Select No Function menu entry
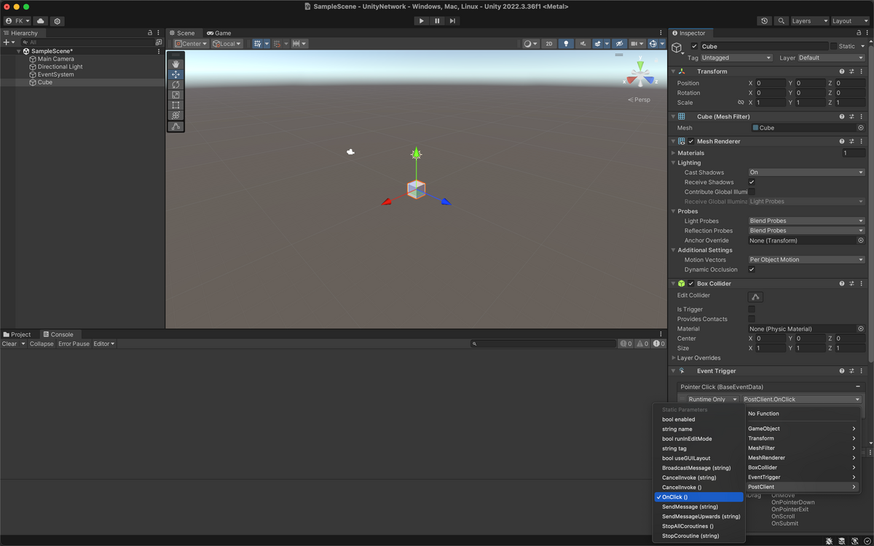The image size is (874, 546). pos(802,414)
